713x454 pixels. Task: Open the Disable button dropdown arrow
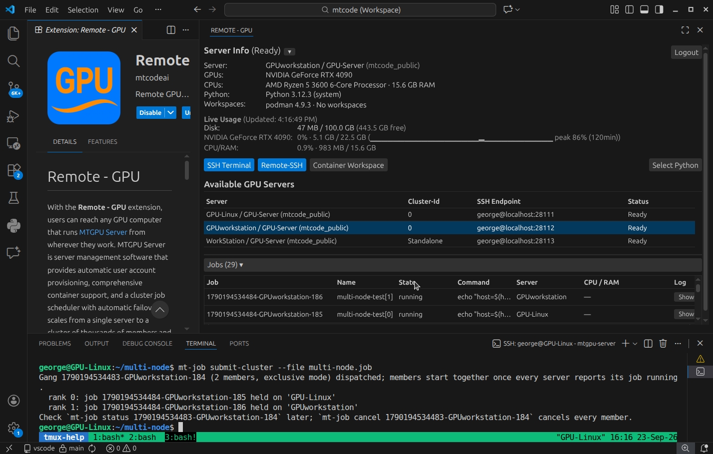coord(171,112)
